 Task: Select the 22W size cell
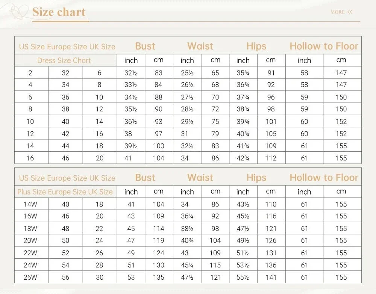click(x=30, y=253)
